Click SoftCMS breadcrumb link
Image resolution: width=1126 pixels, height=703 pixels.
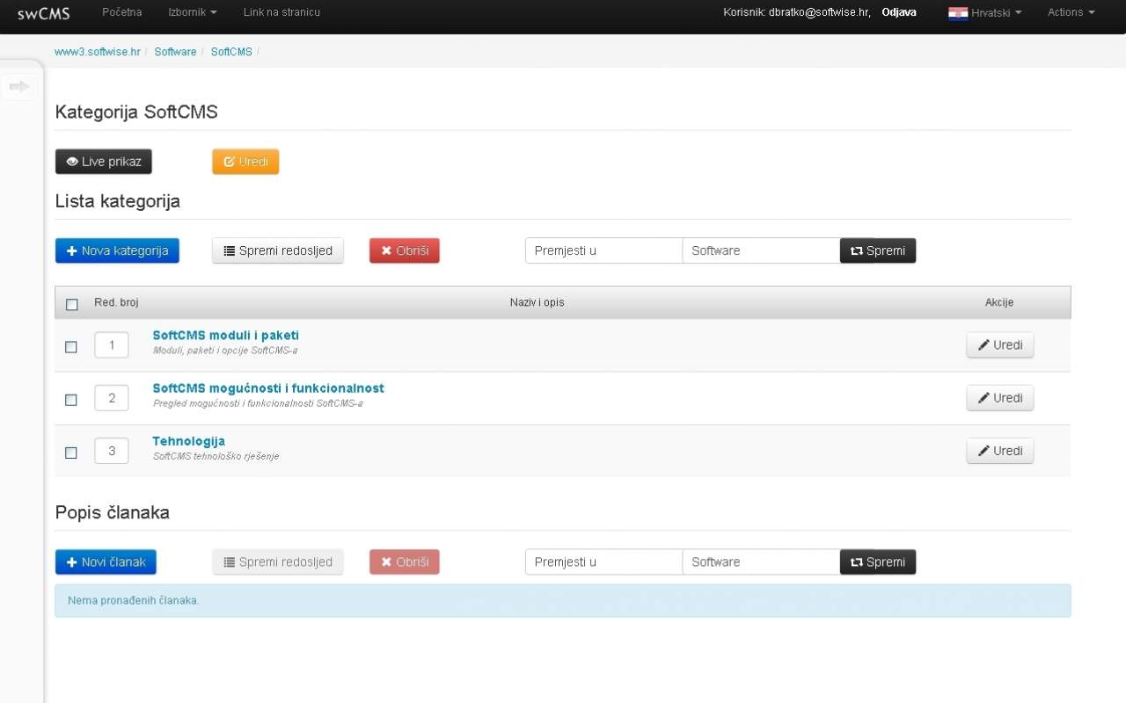tap(231, 52)
